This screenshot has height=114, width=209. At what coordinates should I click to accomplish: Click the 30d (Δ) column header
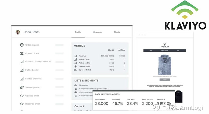pos(111,50)
